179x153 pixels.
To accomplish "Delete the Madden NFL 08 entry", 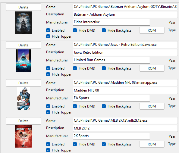I will click(x=24, y=83).
